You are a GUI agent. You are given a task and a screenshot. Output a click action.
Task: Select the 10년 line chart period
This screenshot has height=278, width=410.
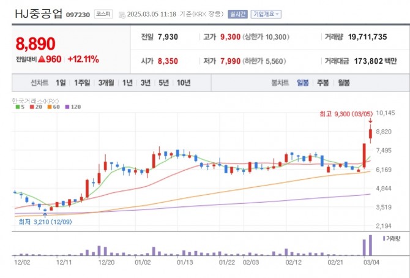(x=184, y=83)
